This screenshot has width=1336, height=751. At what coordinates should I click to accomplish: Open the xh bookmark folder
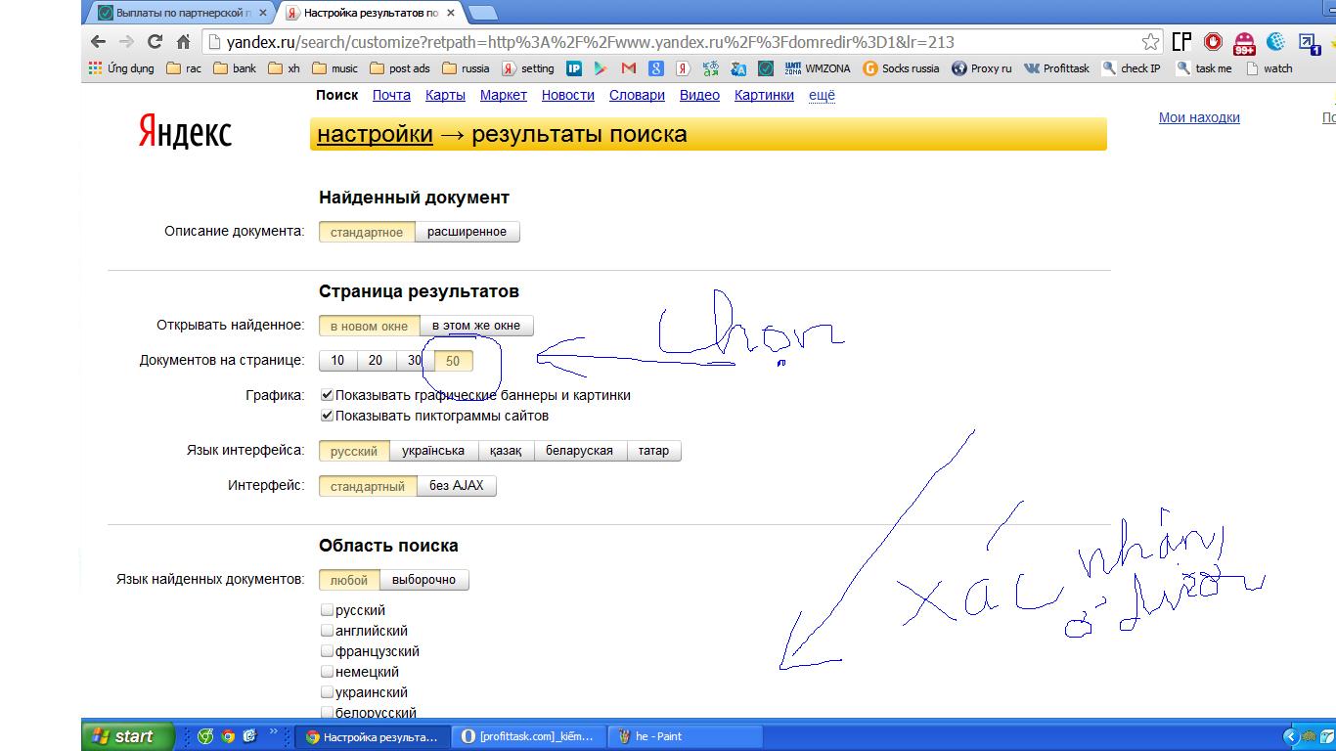point(284,68)
